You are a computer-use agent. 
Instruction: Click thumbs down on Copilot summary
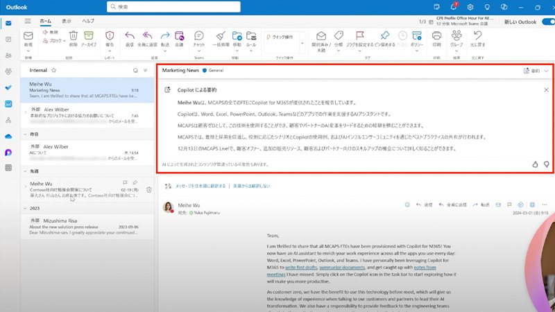click(x=547, y=164)
